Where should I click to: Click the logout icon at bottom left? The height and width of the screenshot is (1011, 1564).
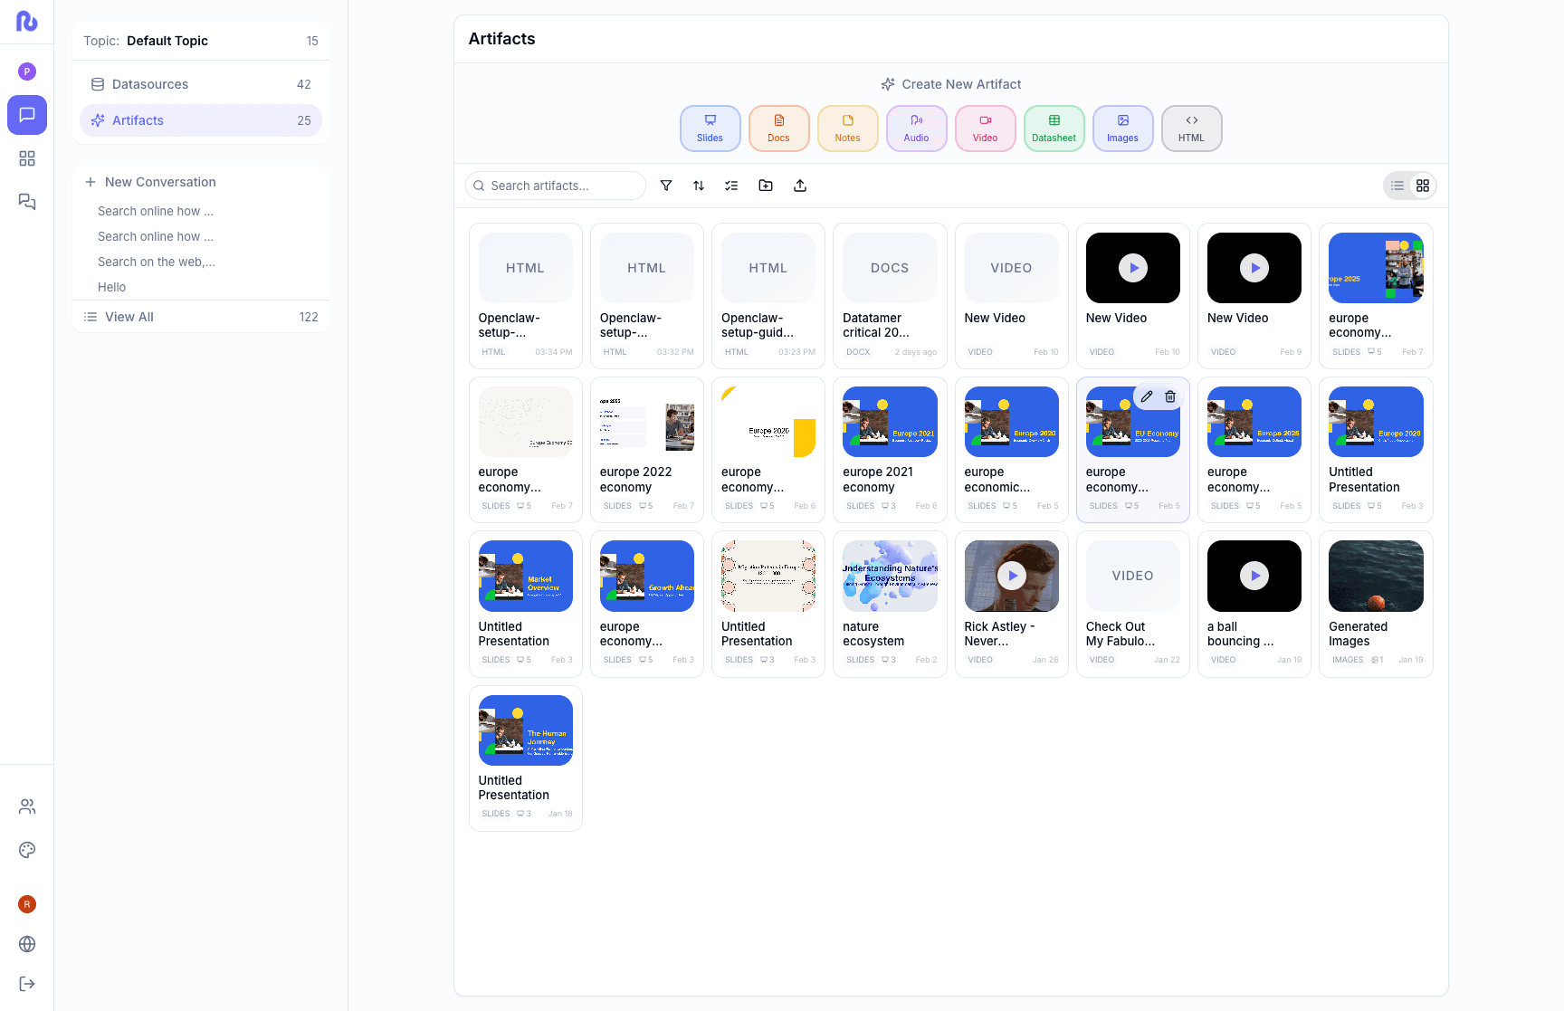point(27,984)
